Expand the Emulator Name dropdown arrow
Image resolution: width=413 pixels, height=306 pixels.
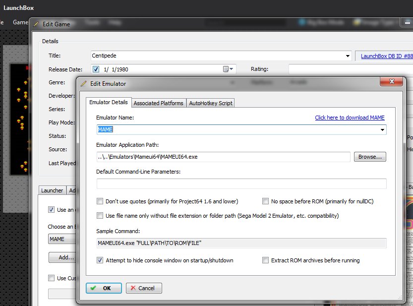coord(382,129)
